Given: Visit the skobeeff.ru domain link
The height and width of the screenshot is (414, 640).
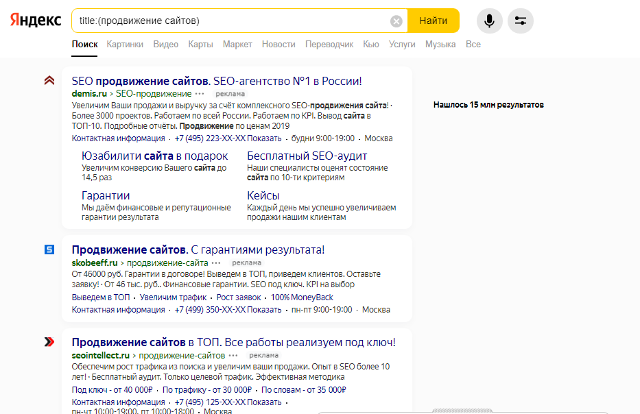Looking at the screenshot, I should pyautogui.click(x=95, y=263).
